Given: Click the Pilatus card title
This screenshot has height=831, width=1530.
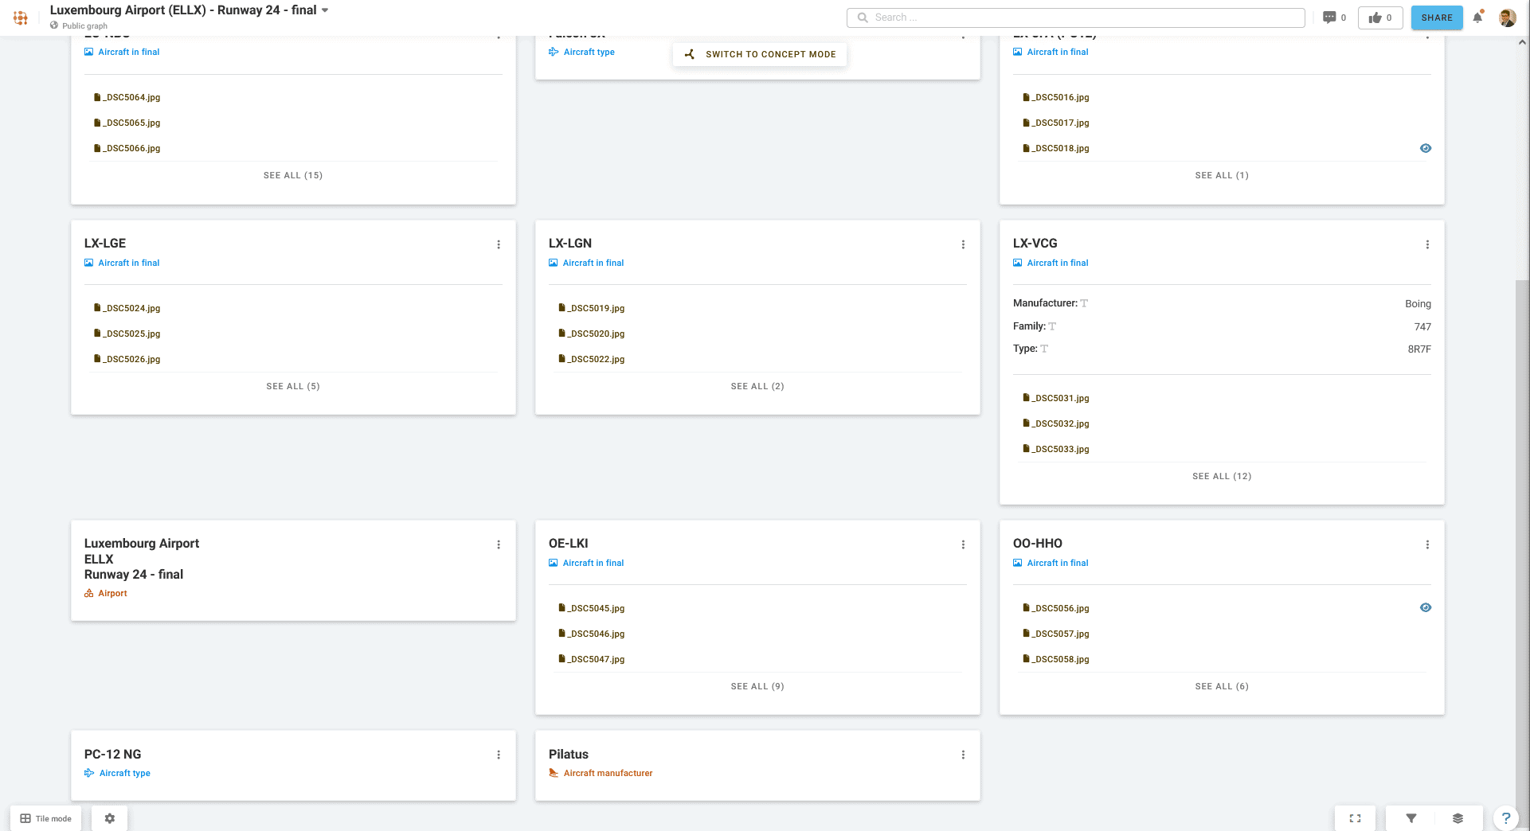Looking at the screenshot, I should pos(569,755).
